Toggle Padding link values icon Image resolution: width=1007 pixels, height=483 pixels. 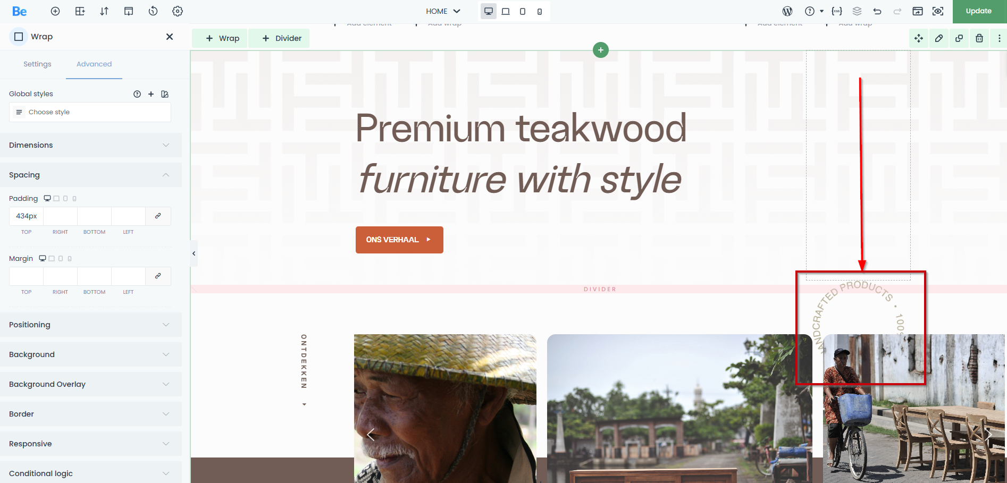158,216
